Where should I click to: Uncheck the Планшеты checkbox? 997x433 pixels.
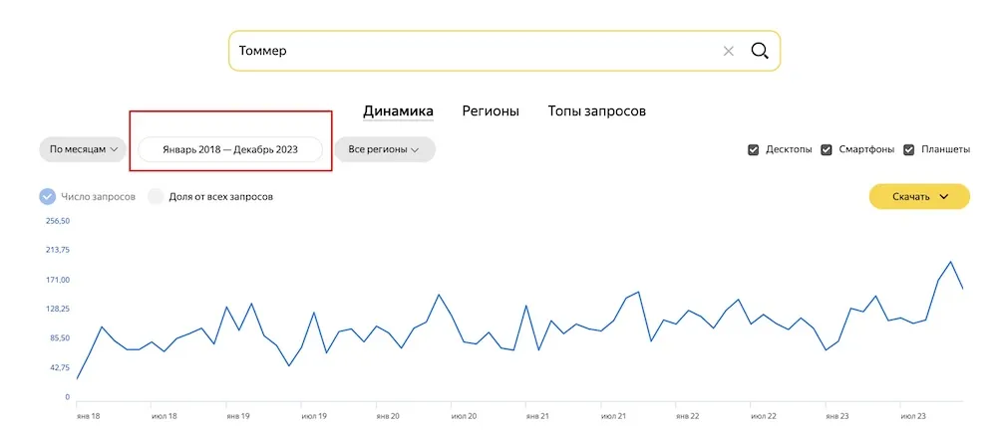pos(909,150)
